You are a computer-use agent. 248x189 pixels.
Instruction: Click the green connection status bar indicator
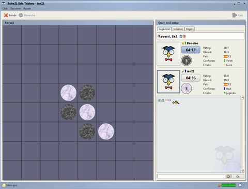(228, 185)
